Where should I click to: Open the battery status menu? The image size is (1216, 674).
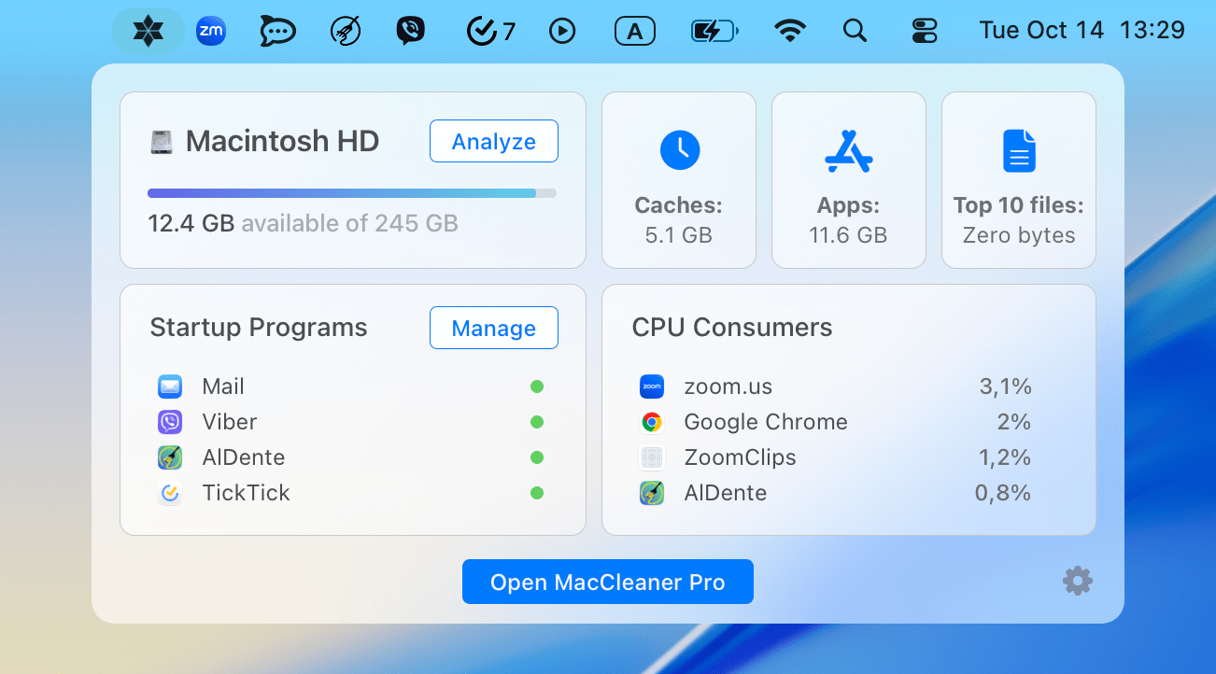click(714, 32)
